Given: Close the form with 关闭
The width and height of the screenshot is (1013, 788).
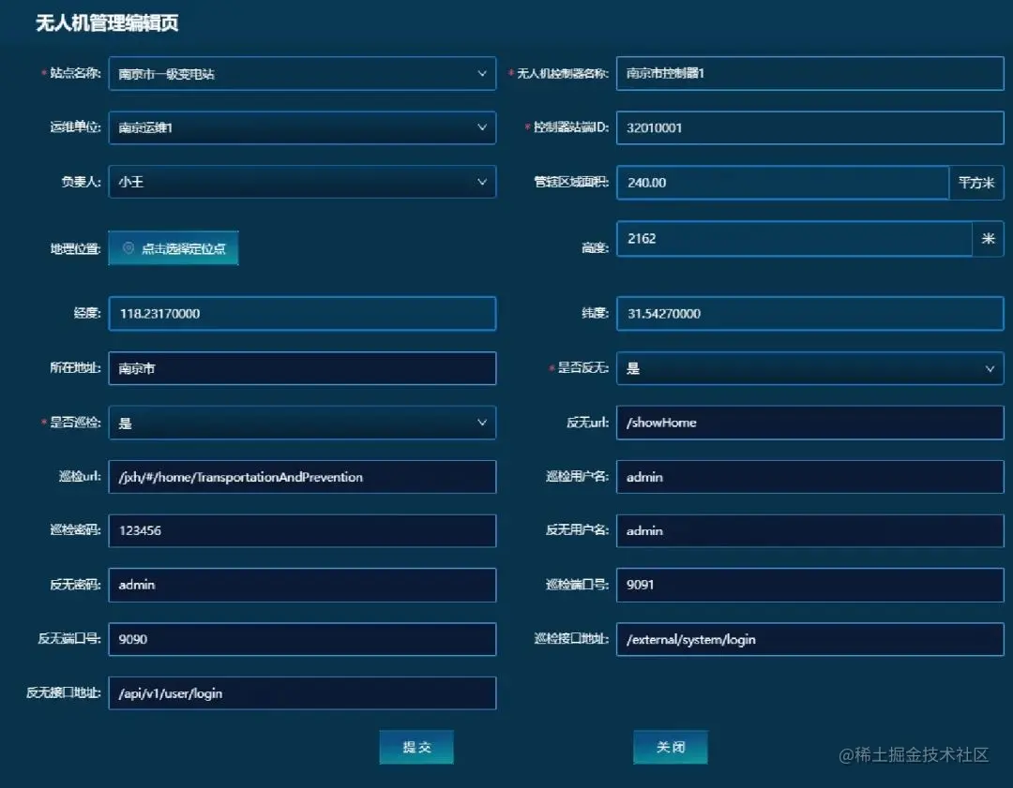Looking at the screenshot, I should (x=670, y=748).
